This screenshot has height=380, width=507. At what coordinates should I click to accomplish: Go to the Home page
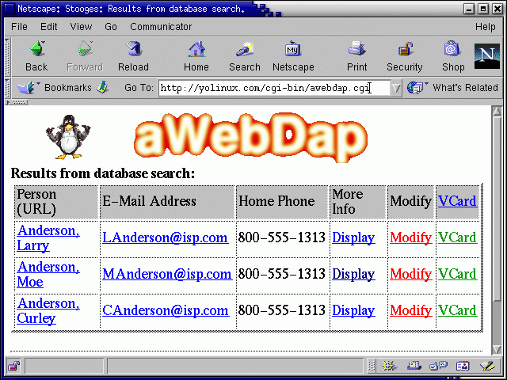[196, 55]
